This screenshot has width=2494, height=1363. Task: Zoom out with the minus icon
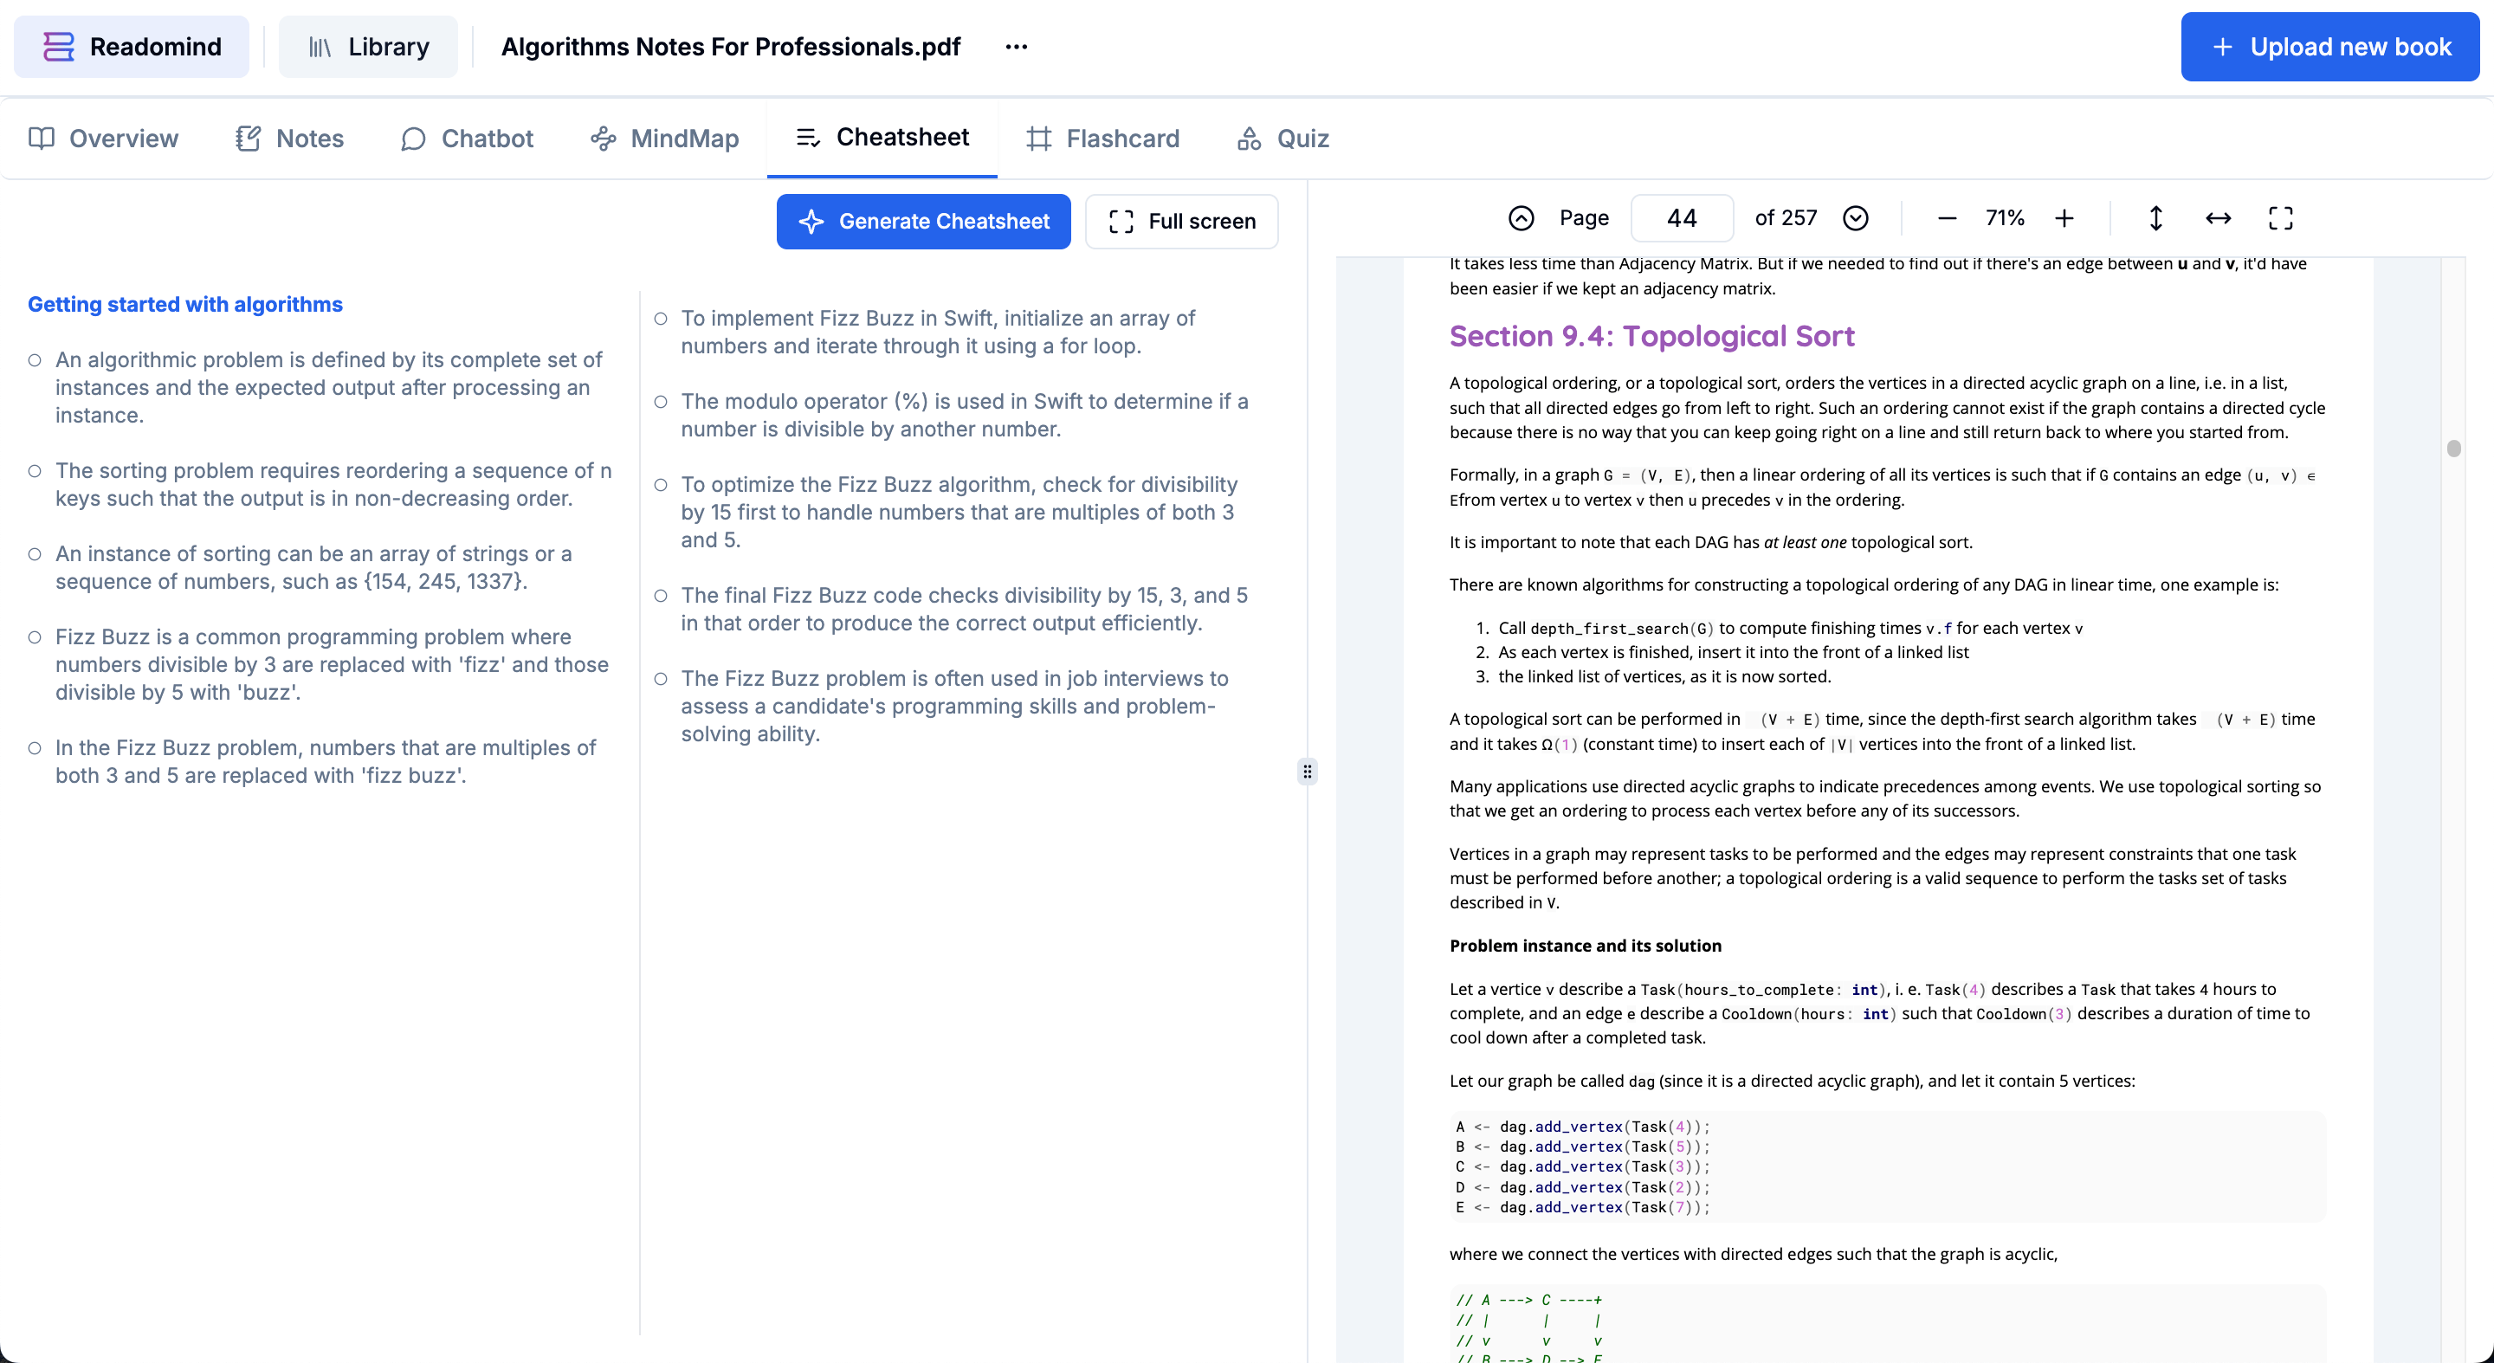click(1947, 219)
